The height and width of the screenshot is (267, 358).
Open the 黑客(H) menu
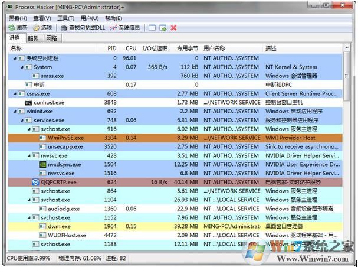16,18
